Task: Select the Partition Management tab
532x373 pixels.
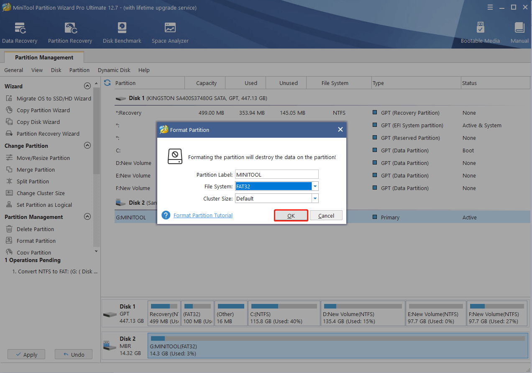Action: coord(44,57)
